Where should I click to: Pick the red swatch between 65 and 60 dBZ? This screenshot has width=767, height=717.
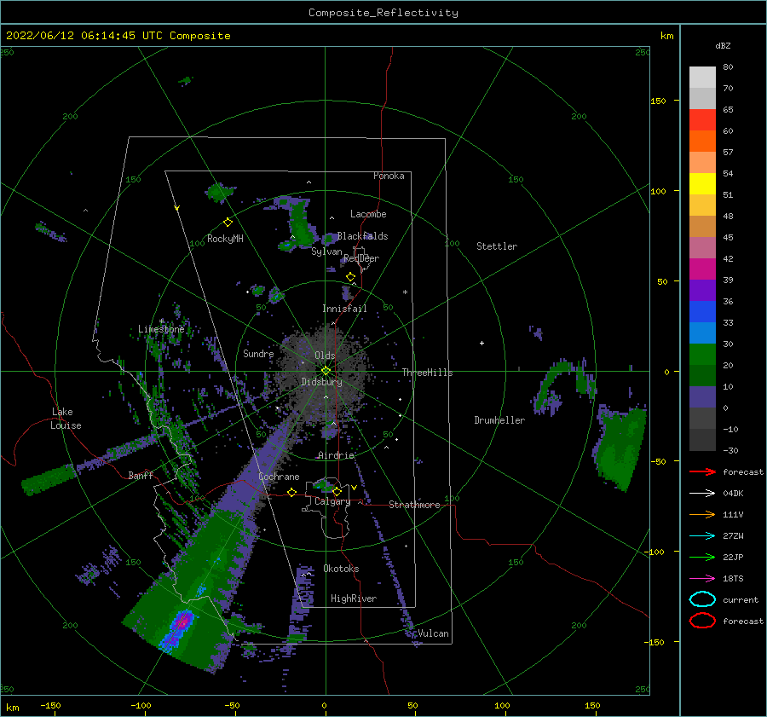point(702,120)
